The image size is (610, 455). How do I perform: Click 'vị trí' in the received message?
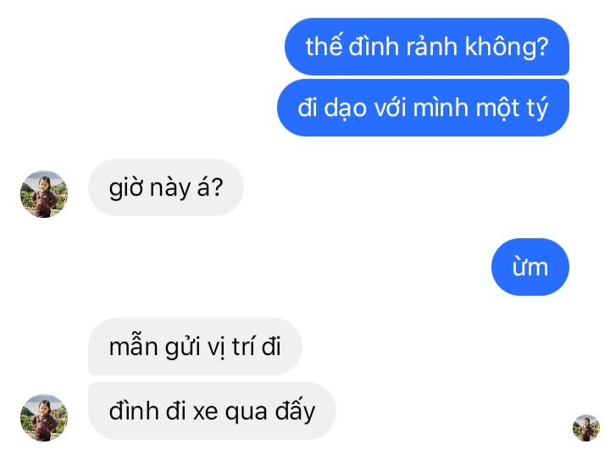point(230,347)
